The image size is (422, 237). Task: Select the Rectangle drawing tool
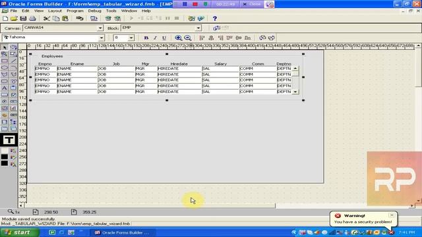(5, 61)
